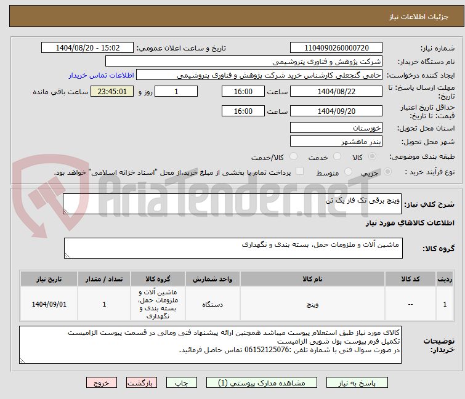Click resize handle of the گروه کالا box
Screen dimensions: 465x399
(x=67, y=256)
